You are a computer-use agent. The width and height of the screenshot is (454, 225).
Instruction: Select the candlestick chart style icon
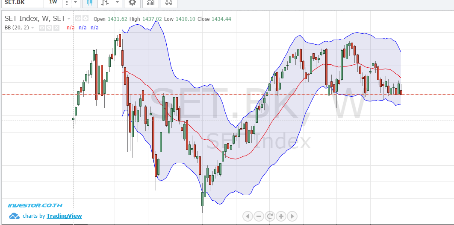point(90,3)
